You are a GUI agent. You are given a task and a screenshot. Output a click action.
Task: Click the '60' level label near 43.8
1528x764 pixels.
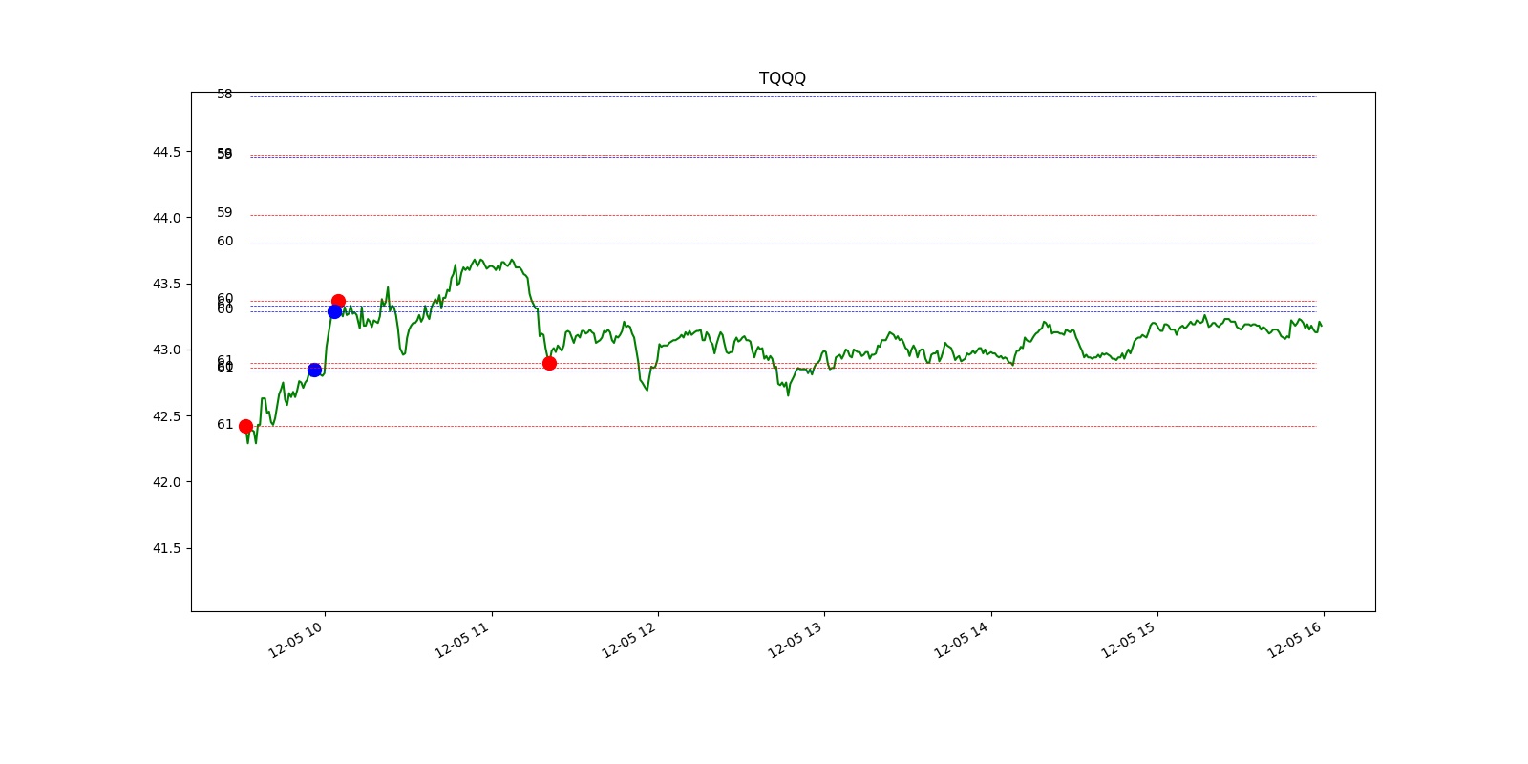[x=224, y=242]
